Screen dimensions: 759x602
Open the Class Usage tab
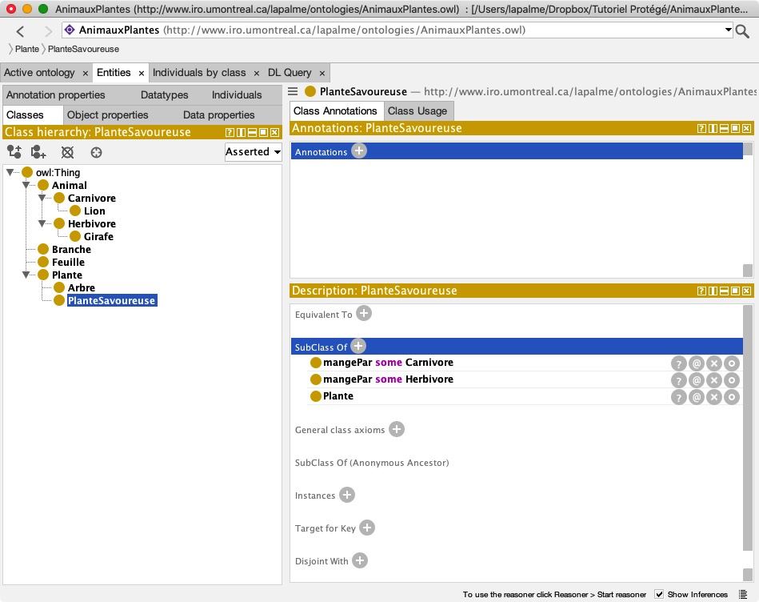pos(417,111)
